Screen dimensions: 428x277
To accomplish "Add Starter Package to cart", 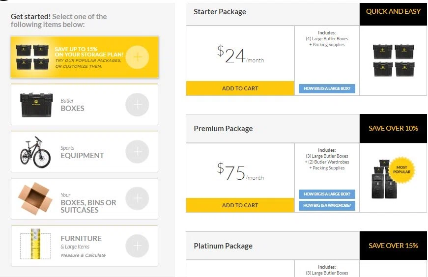I will (240, 88).
